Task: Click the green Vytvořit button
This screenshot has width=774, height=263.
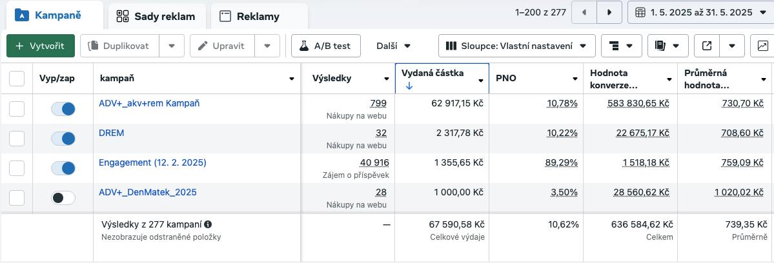Action: tap(41, 46)
